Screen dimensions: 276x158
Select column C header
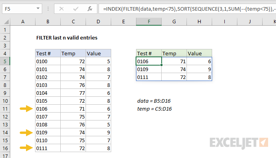tap(73, 22)
